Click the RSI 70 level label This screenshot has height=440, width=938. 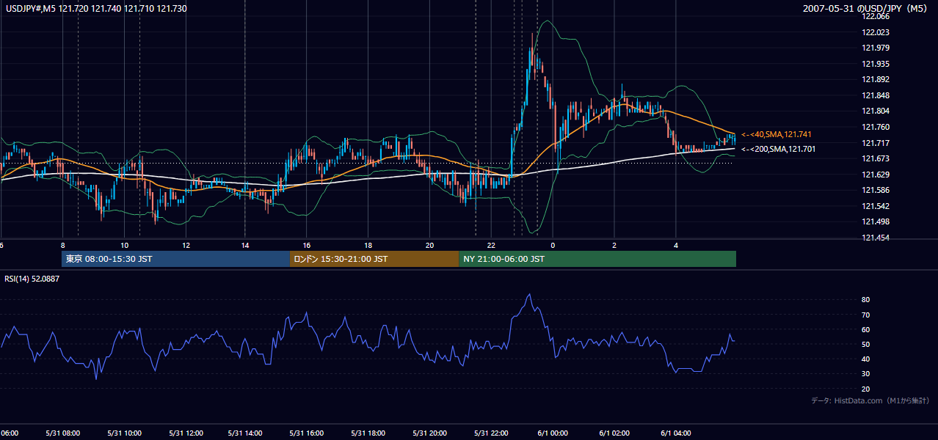(866, 315)
